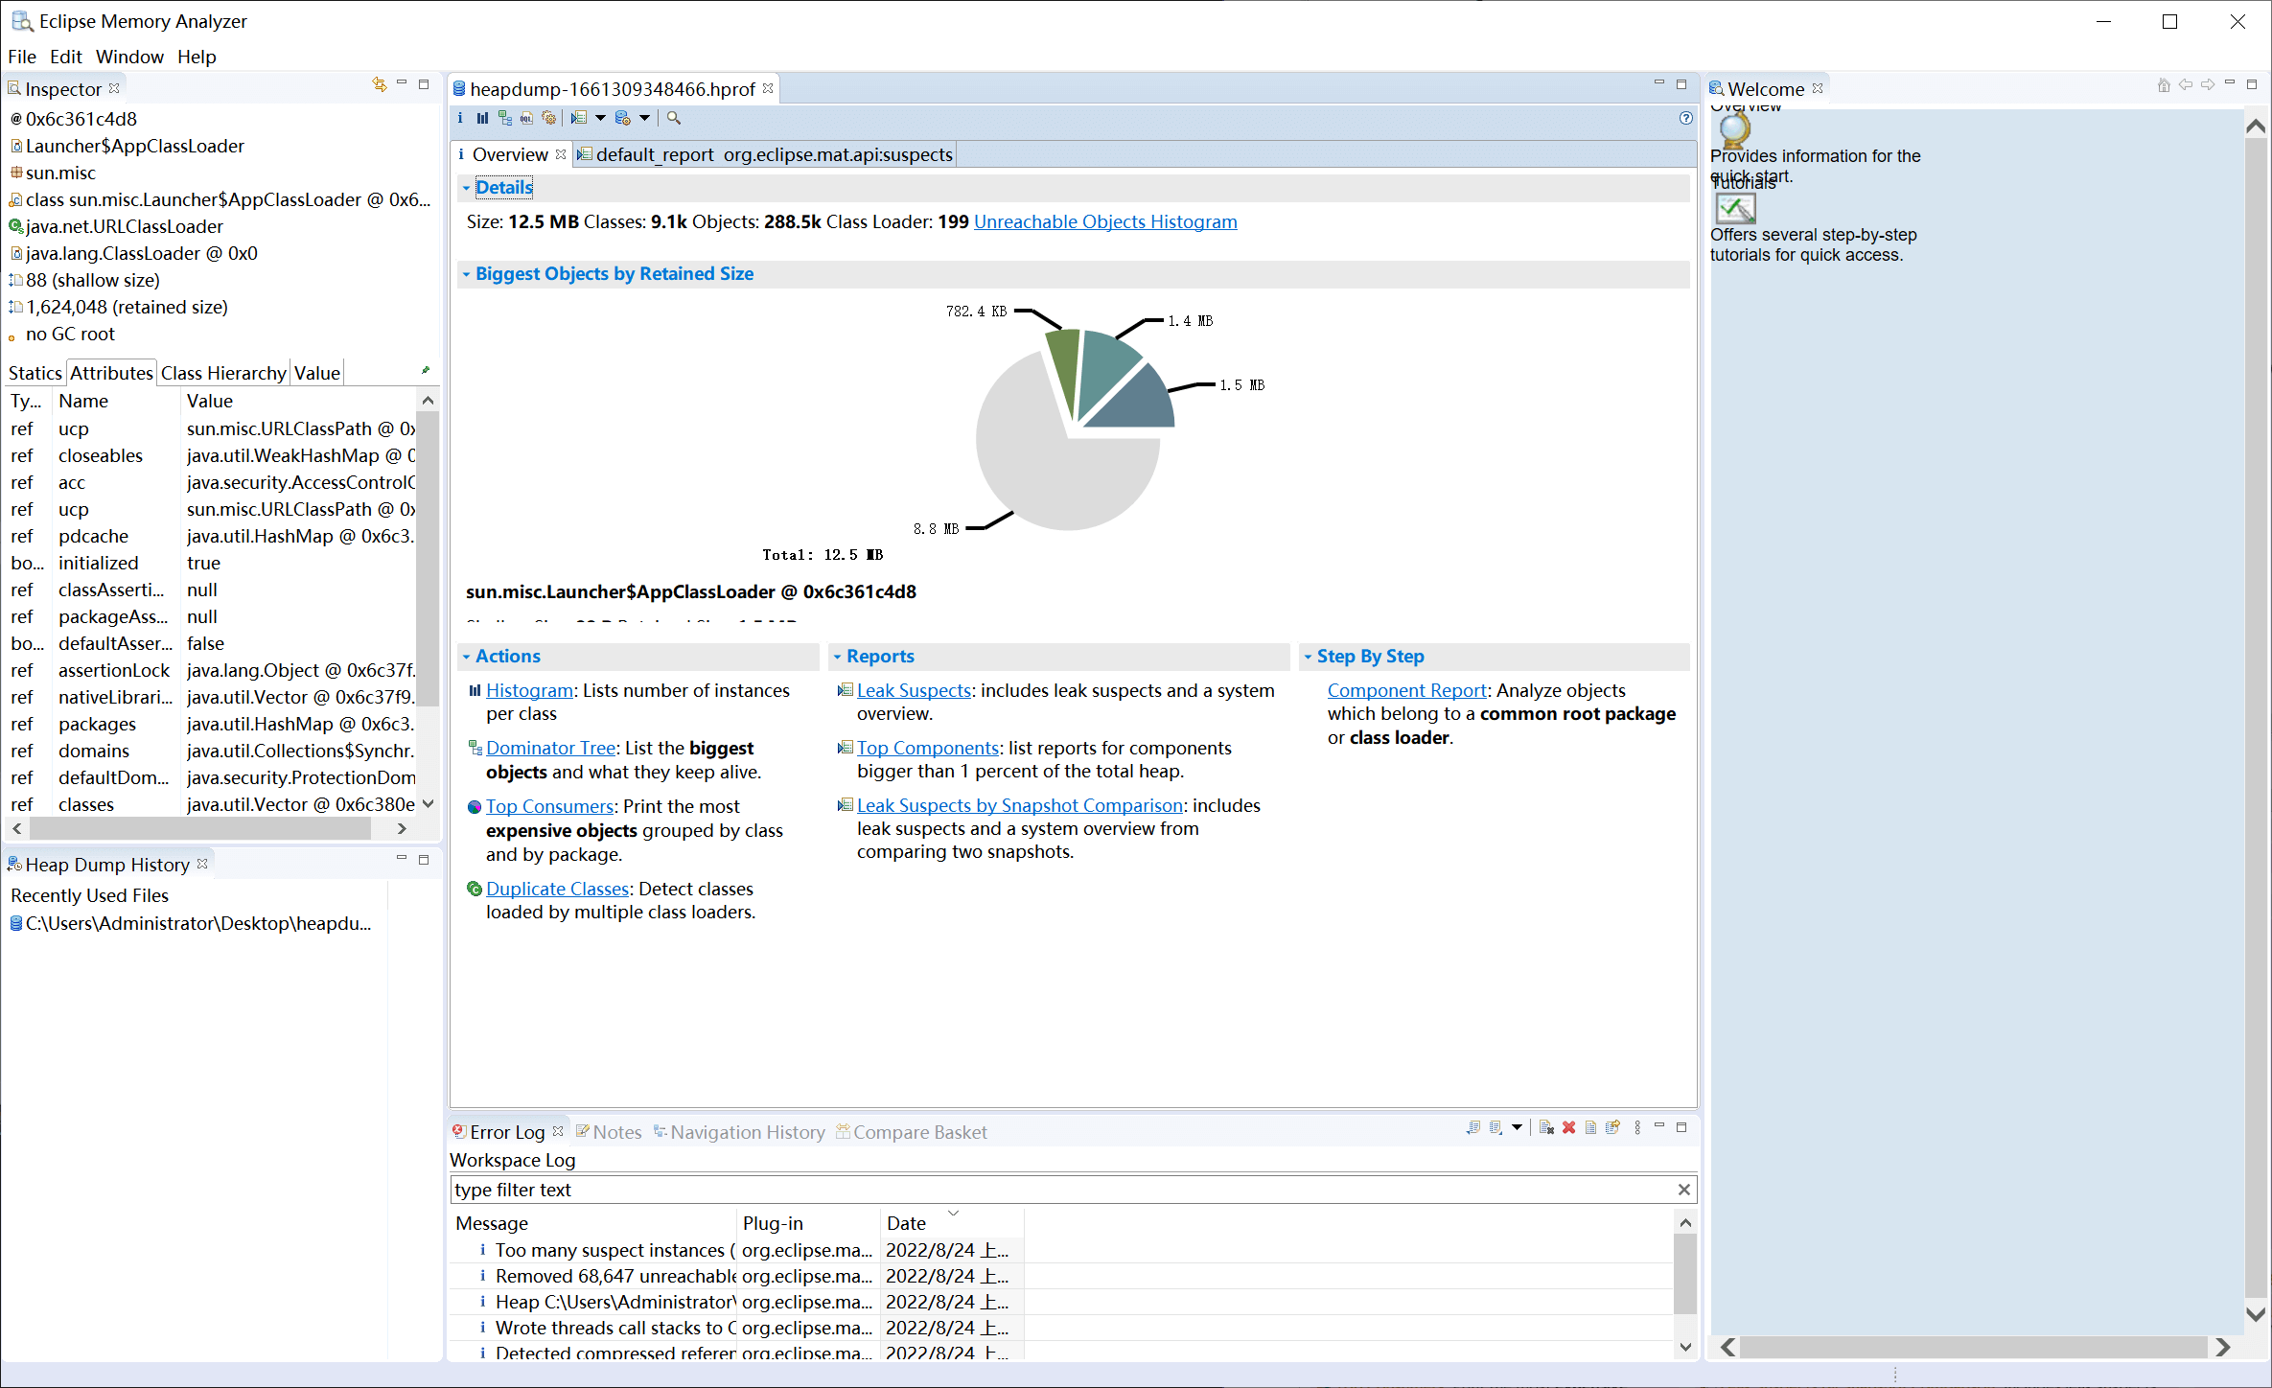The width and height of the screenshot is (2272, 1388).
Task: Click the red X Delete Log icon
Action: (x=1568, y=1127)
